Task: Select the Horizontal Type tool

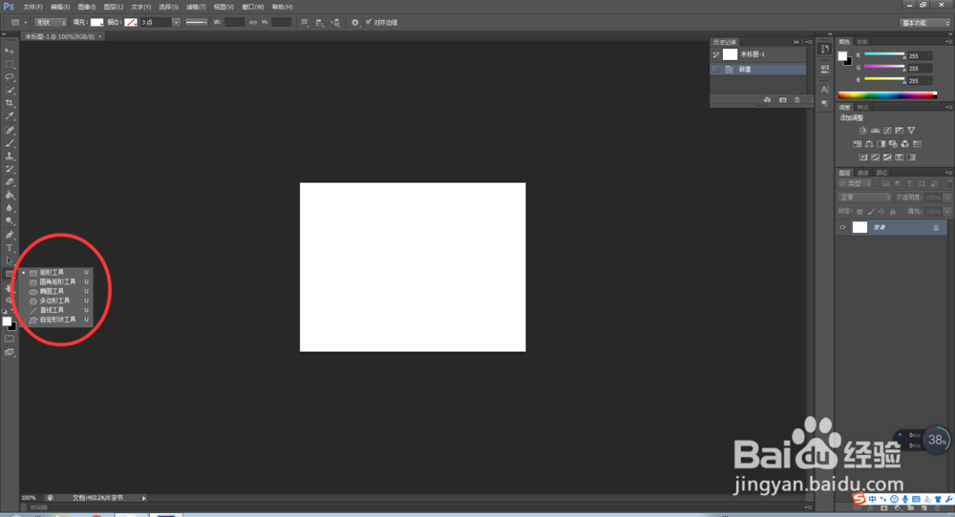Action: (x=10, y=248)
